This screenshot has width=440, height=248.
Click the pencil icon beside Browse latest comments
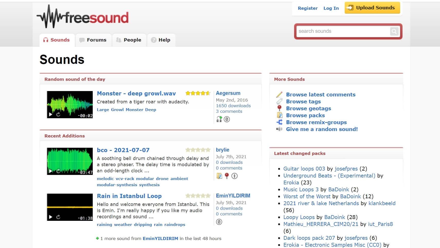coord(279,94)
